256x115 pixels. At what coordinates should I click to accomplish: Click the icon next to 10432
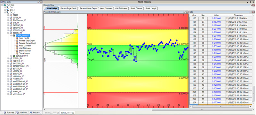(x=11, y=15)
